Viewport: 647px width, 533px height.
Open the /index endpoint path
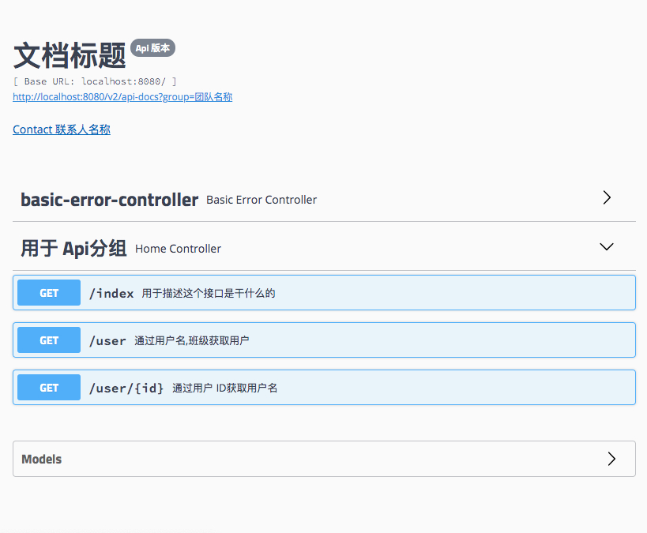point(111,293)
